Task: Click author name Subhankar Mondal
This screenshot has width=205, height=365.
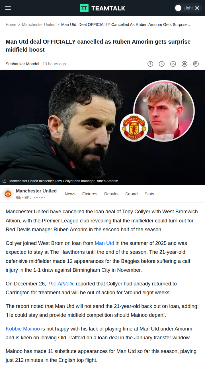Action: [x=22, y=64]
